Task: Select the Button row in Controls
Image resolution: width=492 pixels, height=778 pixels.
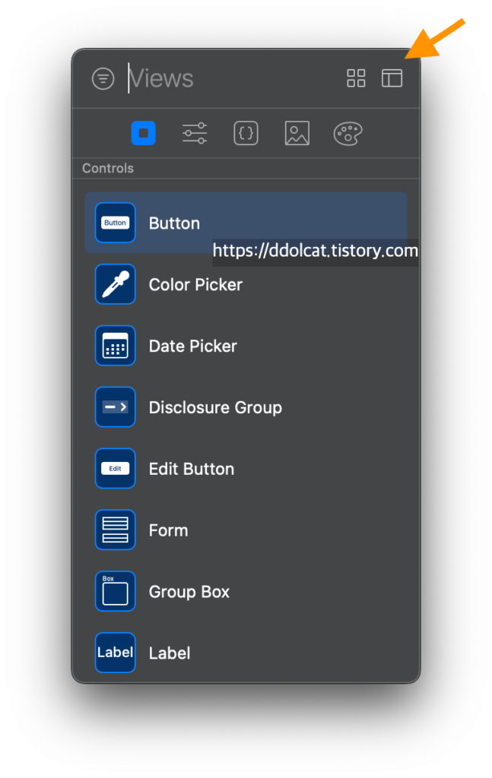Action: (246, 223)
